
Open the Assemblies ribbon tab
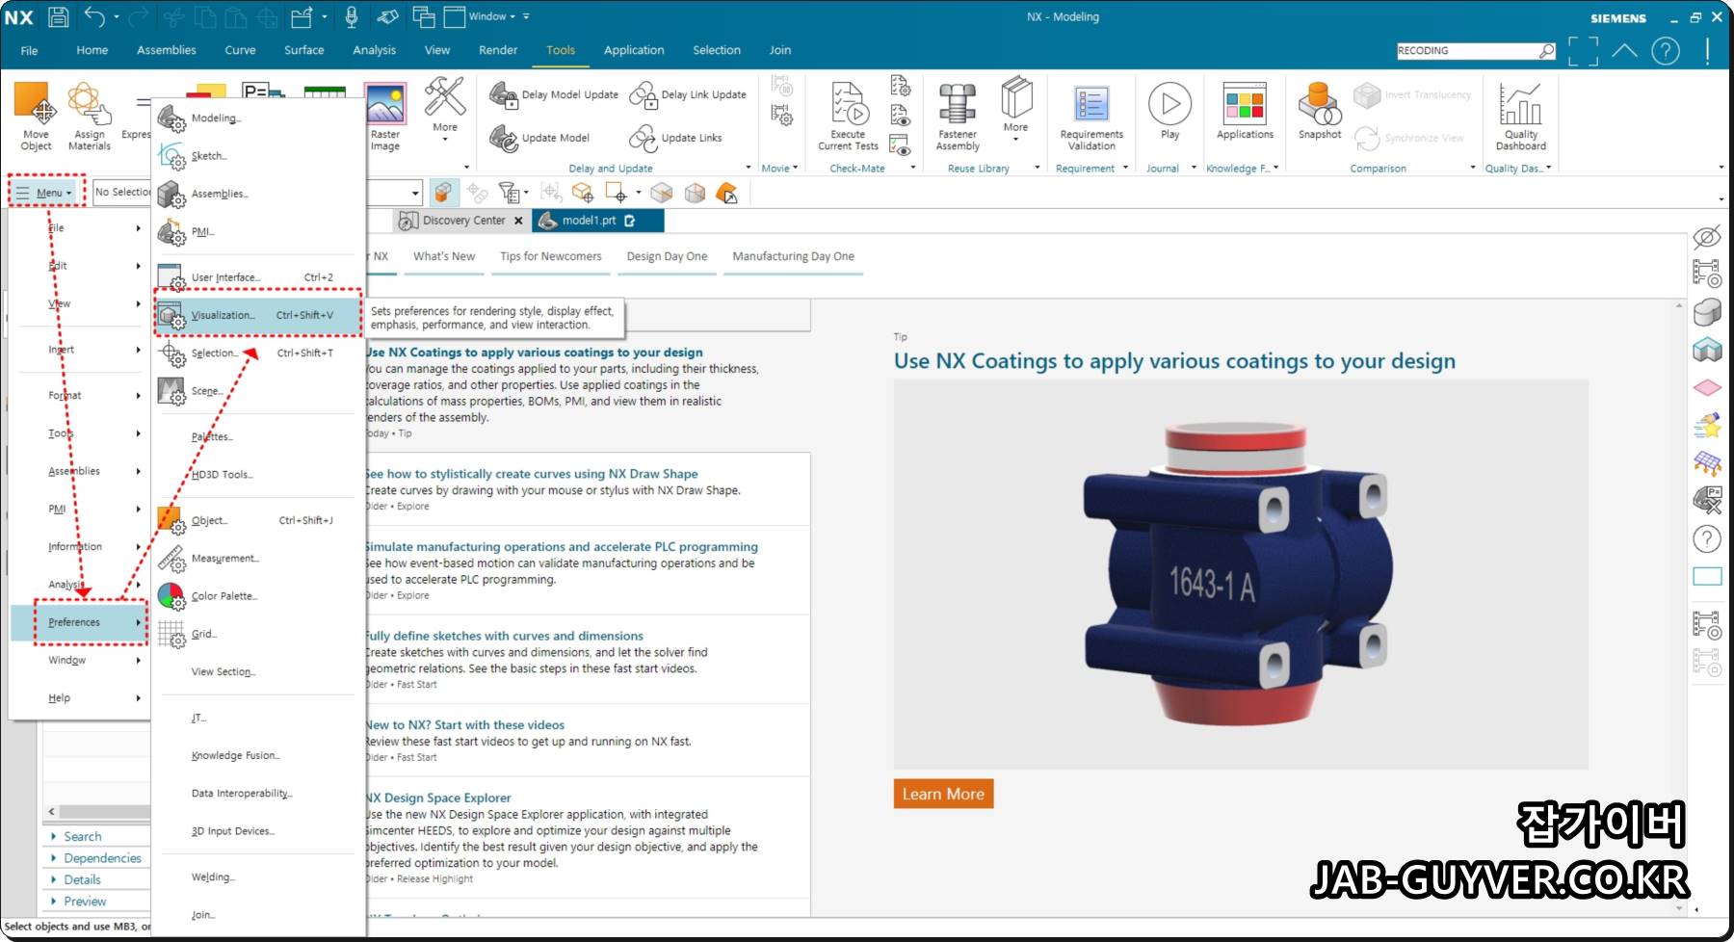pyautogui.click(x=166, y=50)
